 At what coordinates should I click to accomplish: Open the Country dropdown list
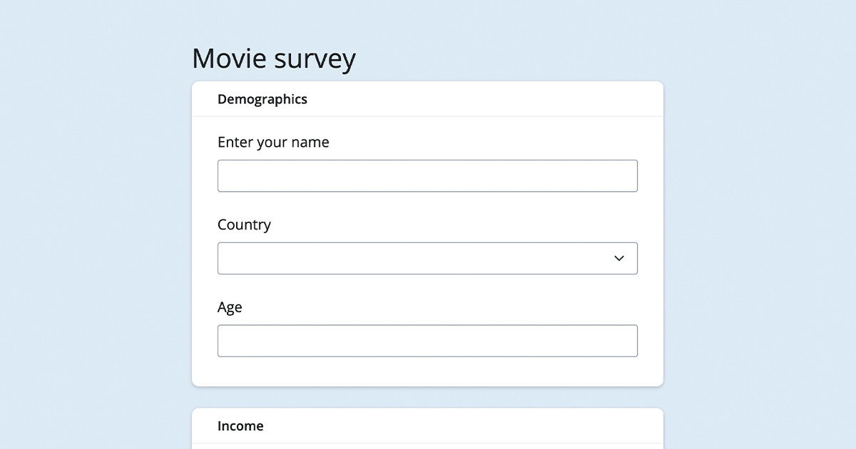pyautogui.click(x=427, y=258)
